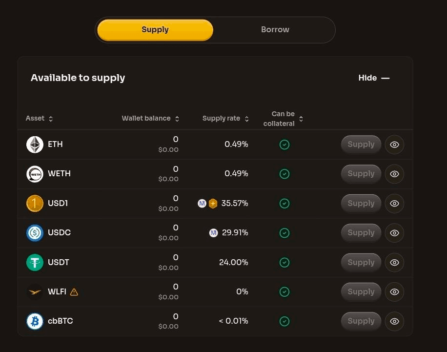Toggle the eye icon in USDT row
This screenshot has height=352, width=447.
click(394, 263)
